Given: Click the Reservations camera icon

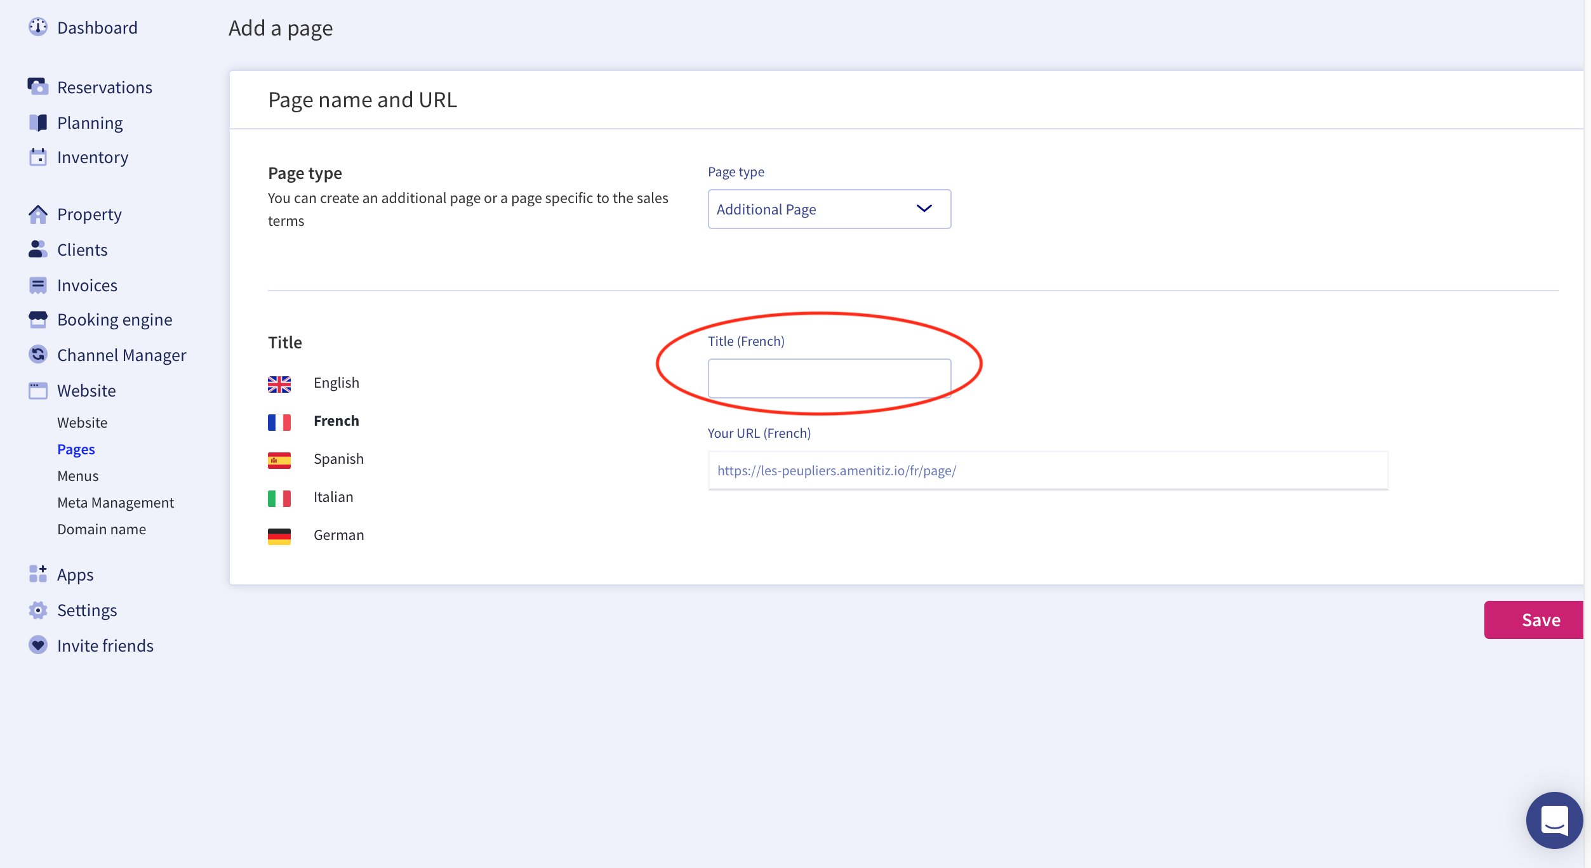Looking at the screenshot, I should coord(38,86).
